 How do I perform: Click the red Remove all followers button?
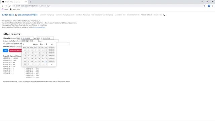[x=15, y=50]
